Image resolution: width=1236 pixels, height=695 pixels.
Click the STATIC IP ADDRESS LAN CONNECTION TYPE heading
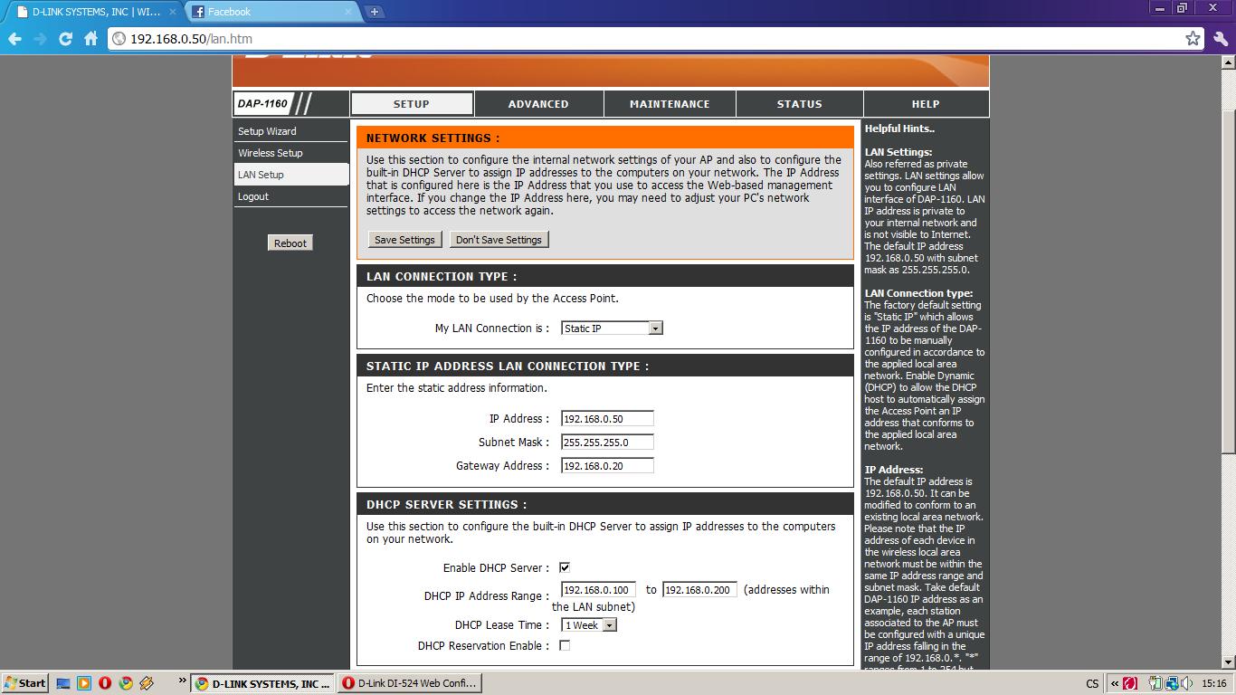(x=508, y=367)
